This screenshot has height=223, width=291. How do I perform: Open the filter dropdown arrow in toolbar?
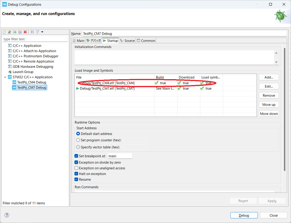coord(42,32)
